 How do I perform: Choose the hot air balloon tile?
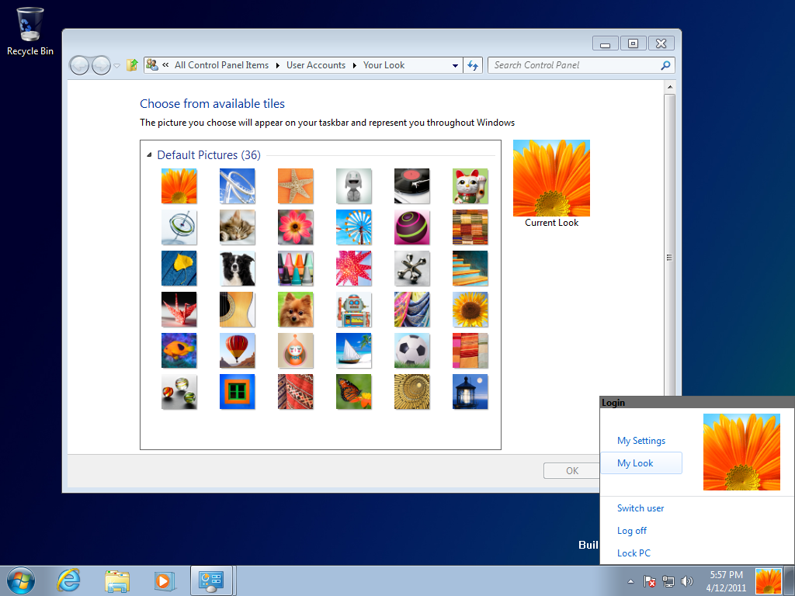[238, 350]
